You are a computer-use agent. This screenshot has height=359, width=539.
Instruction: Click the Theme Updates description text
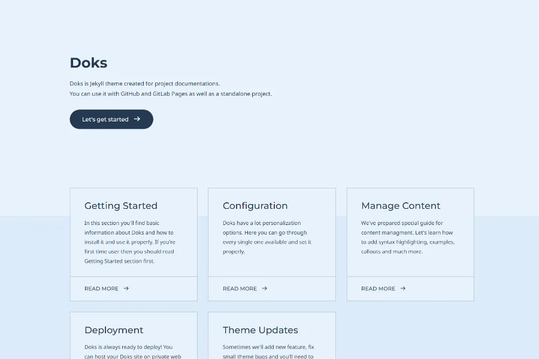[x=268, y=351]
